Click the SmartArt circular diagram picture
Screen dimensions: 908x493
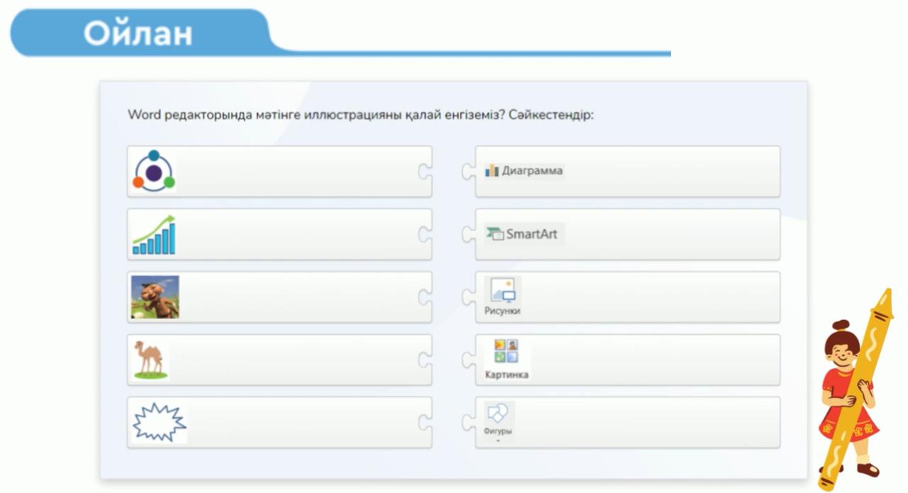coord(153,171)
